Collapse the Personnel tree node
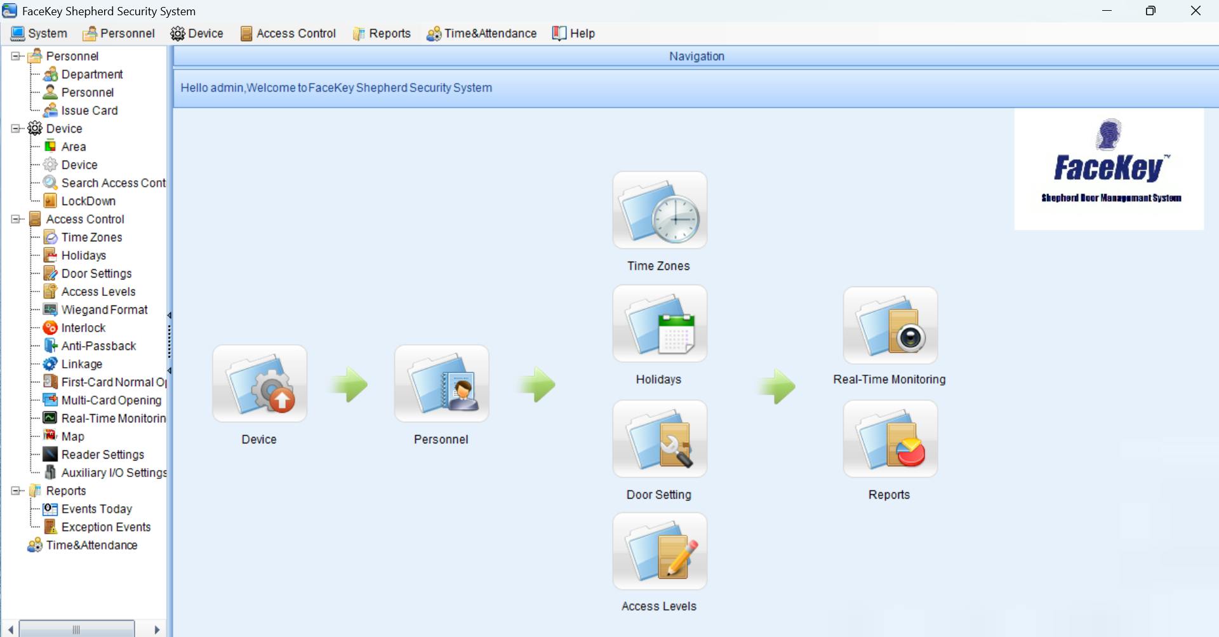The width and height of the screenshot is (1219, 637). pyautogui.click(x=16, y=56)
